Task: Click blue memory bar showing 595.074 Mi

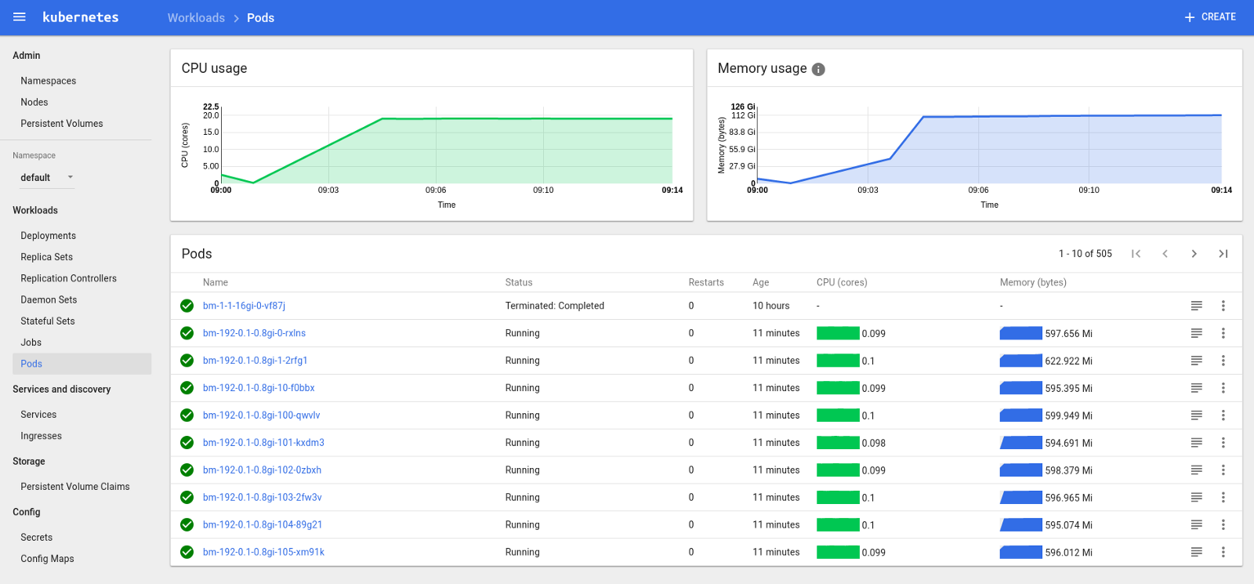Action: (1021, 525)
